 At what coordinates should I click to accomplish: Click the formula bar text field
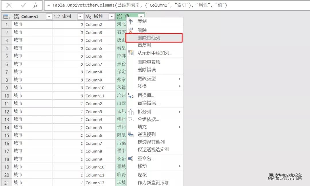(x=177, y=5)
